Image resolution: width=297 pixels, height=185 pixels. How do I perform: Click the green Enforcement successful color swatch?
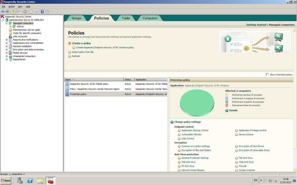[x=227, y=102]
